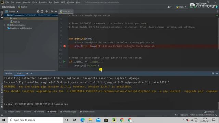Add a new terminal session with plus
Viewport: 219px width, 123px height.
(x=27, y=73)
